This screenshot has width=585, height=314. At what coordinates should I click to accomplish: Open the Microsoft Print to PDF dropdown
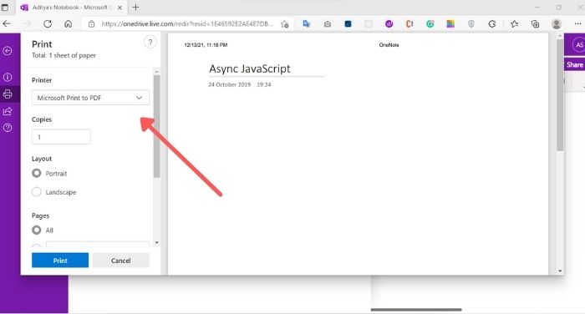pos(90,98)
